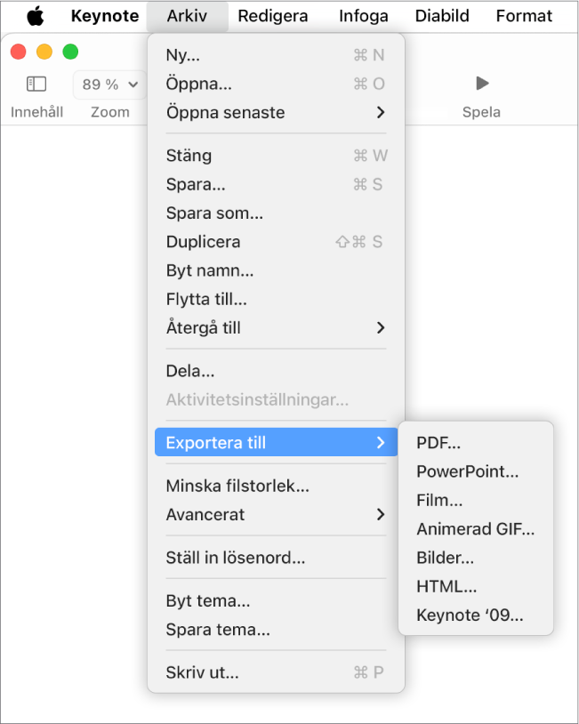Start slideshow with the Spela play button

pos(481,84)
